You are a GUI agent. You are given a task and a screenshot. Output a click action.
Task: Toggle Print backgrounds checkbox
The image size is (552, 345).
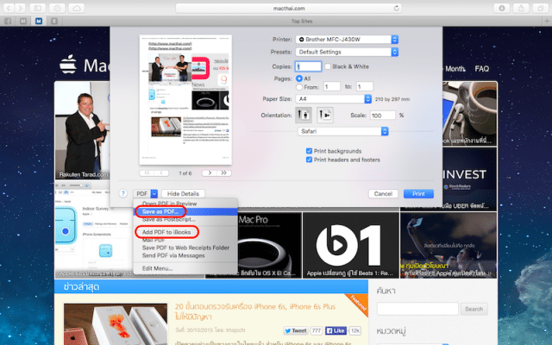pos(310,150)
